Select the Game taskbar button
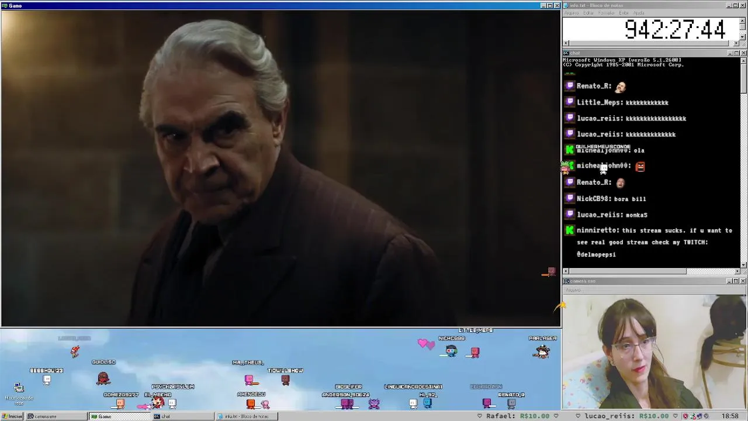 (x=119, y=416)
